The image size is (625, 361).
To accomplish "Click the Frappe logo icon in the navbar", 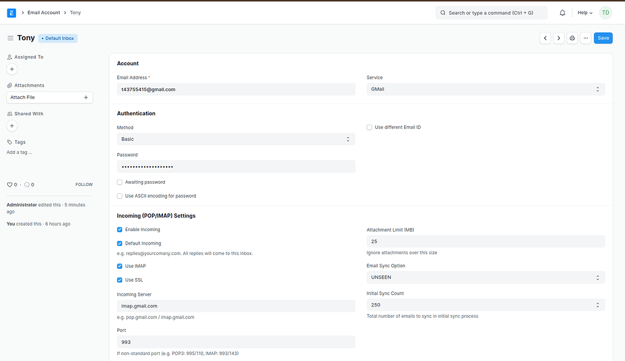I will coord(10,12).
